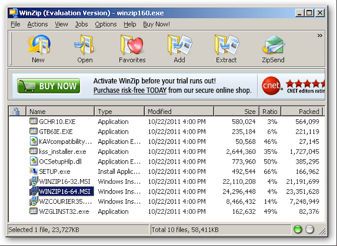337x246 pixels.
Task: Click the SETUP.exe file icon
Action: (x=33, y=171)
